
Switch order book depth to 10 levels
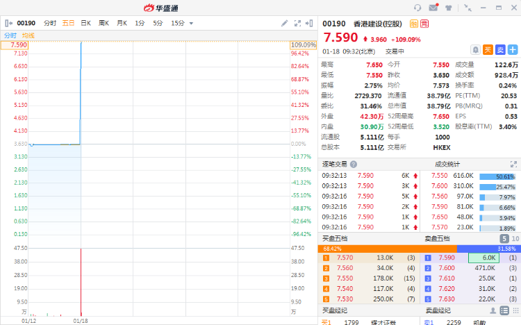[515, 238]
